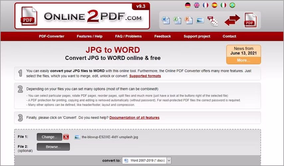Viewport: 284px width, 166px height.
Task: Open Support project page
Action: (197, 36)
